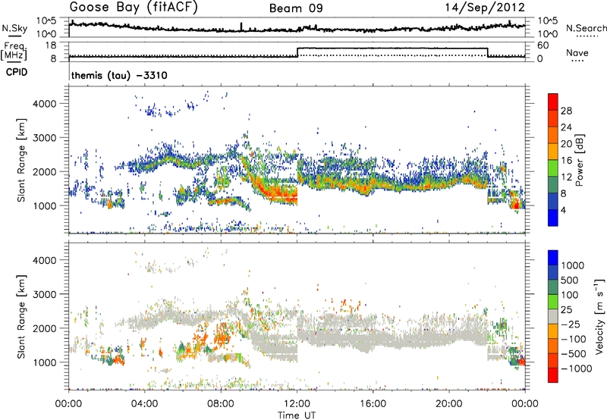Click the red bottom segment of the Velocity colorbar

click(x=553, y=375)
